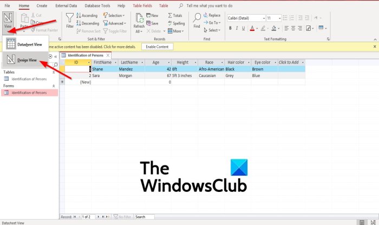The height and width of the screenshot is (225, 379).
Task: Open the Text Formatting dialog launcher
Action: [328, 39]
